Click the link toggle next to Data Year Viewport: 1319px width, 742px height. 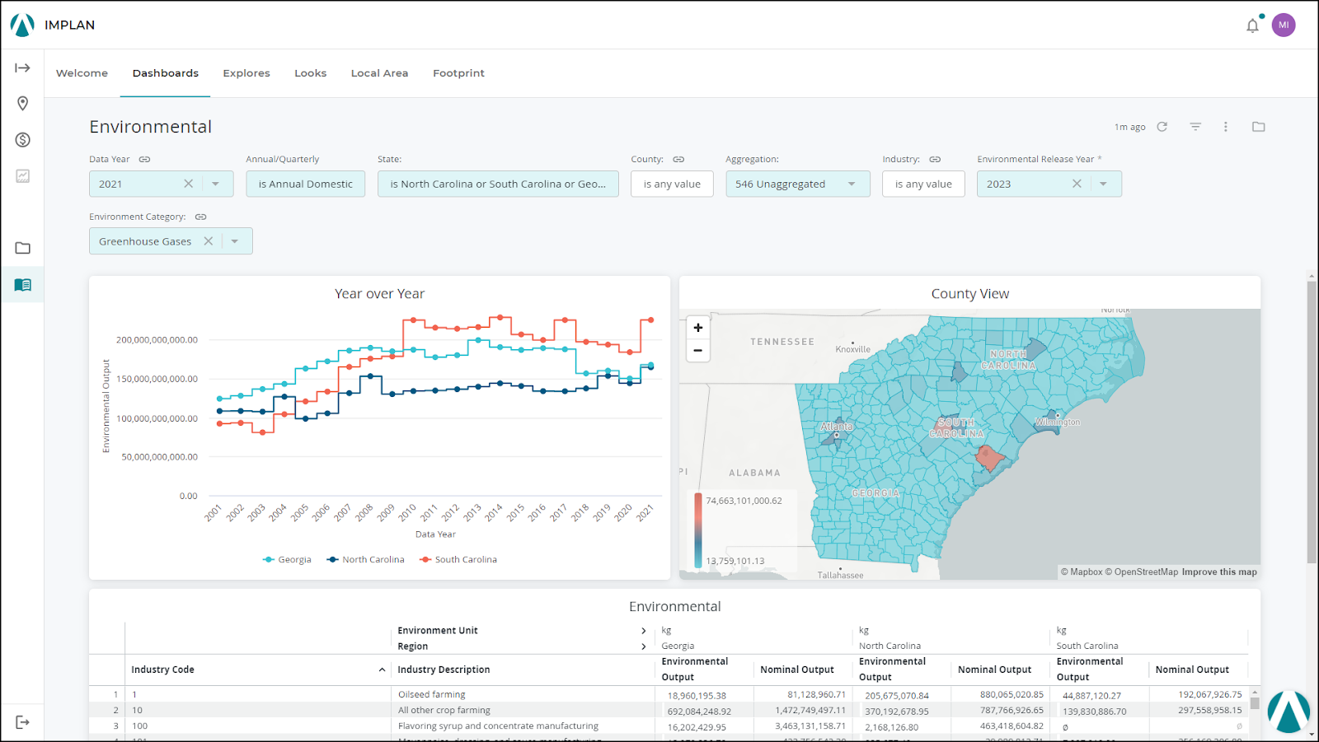click(x=145, y=159)
